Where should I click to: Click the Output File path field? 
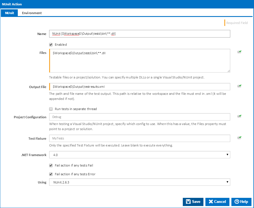click(140, 87)
